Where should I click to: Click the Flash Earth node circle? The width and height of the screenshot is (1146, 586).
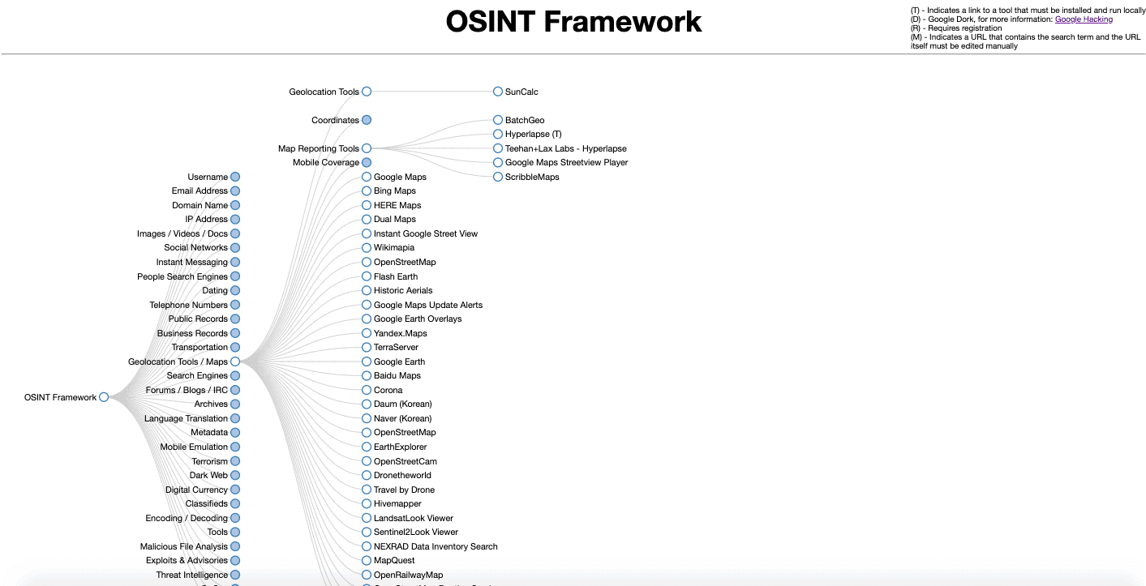[367, 276]
